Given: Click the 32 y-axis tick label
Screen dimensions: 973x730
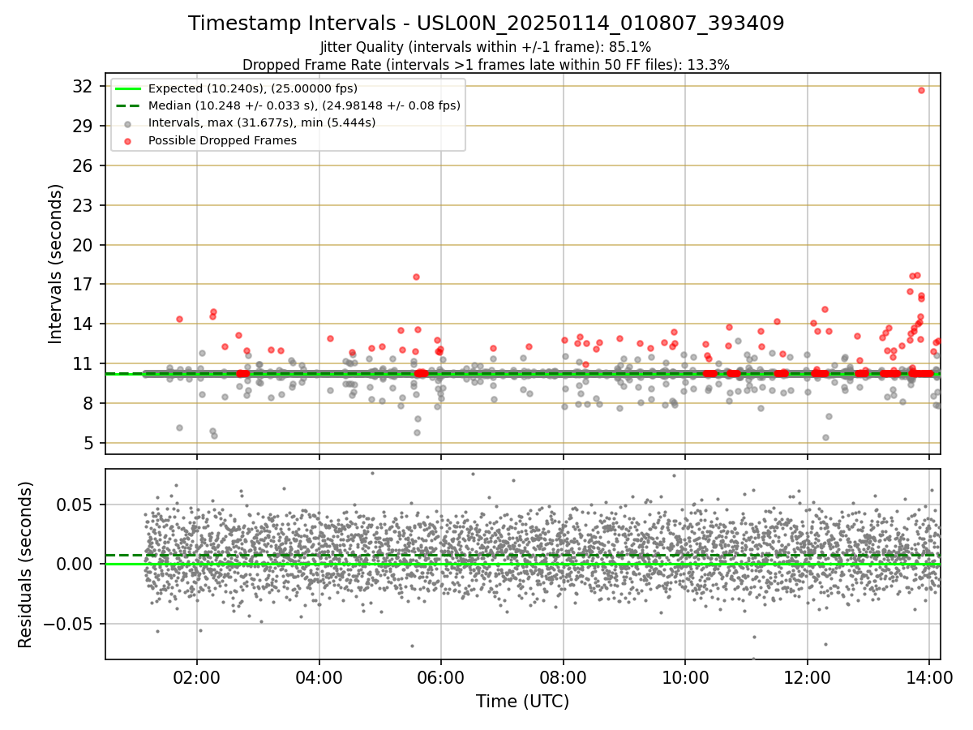Looking at the screenshot, I should 84,86.
